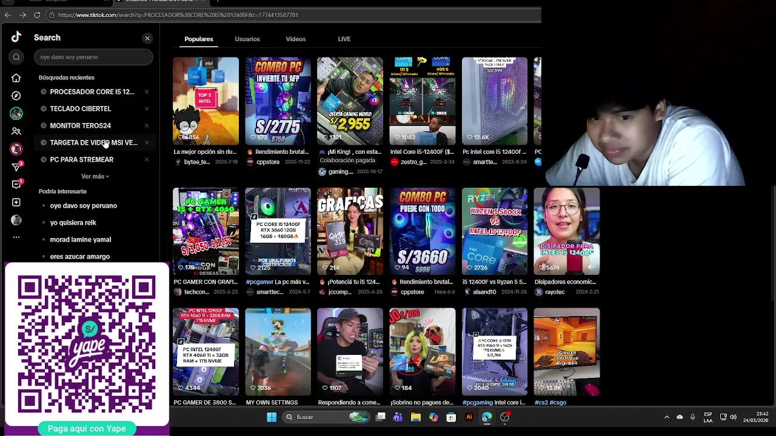Switch to the Videos tab
Viewport: 776px width, 436px height.
296,39
